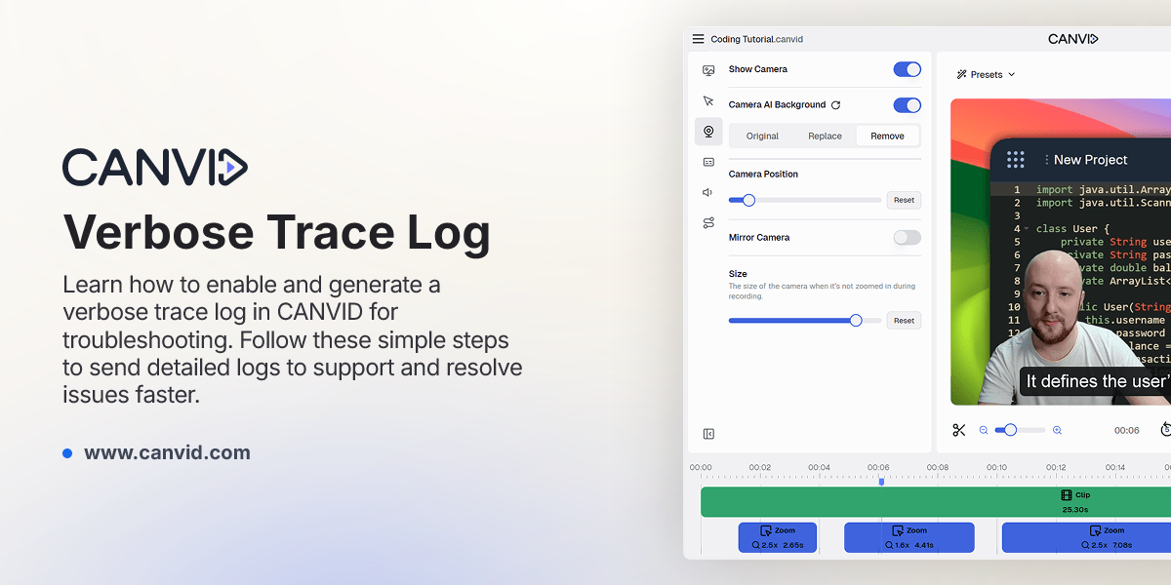The image size is (1171, 585).
Task: Click the blue playhead marker at 00:06
Action: pos(881,481)
